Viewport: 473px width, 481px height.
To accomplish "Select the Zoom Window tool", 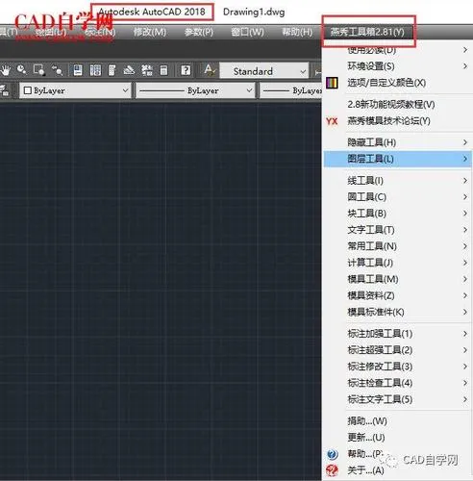I will coord(39,70).
